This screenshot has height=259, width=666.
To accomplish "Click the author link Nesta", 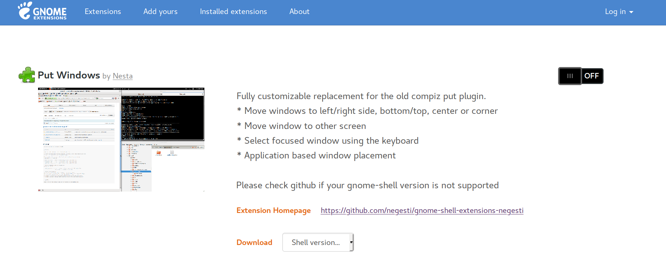I will pyautogui.click(x=122, y=76).
